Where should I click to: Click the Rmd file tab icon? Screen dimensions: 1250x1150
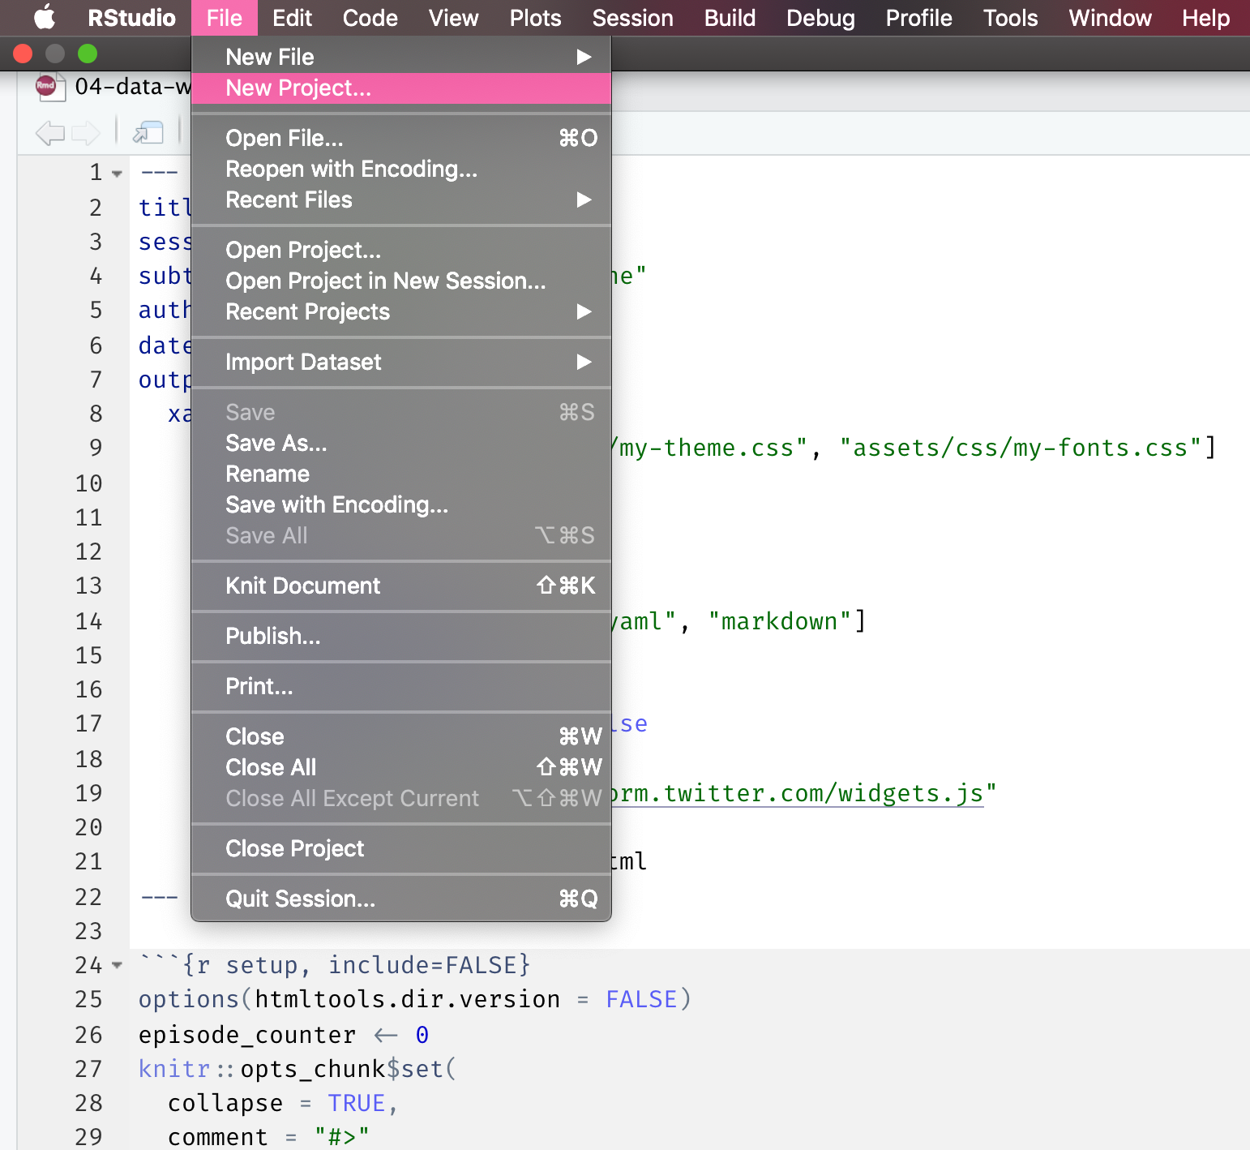49,87
